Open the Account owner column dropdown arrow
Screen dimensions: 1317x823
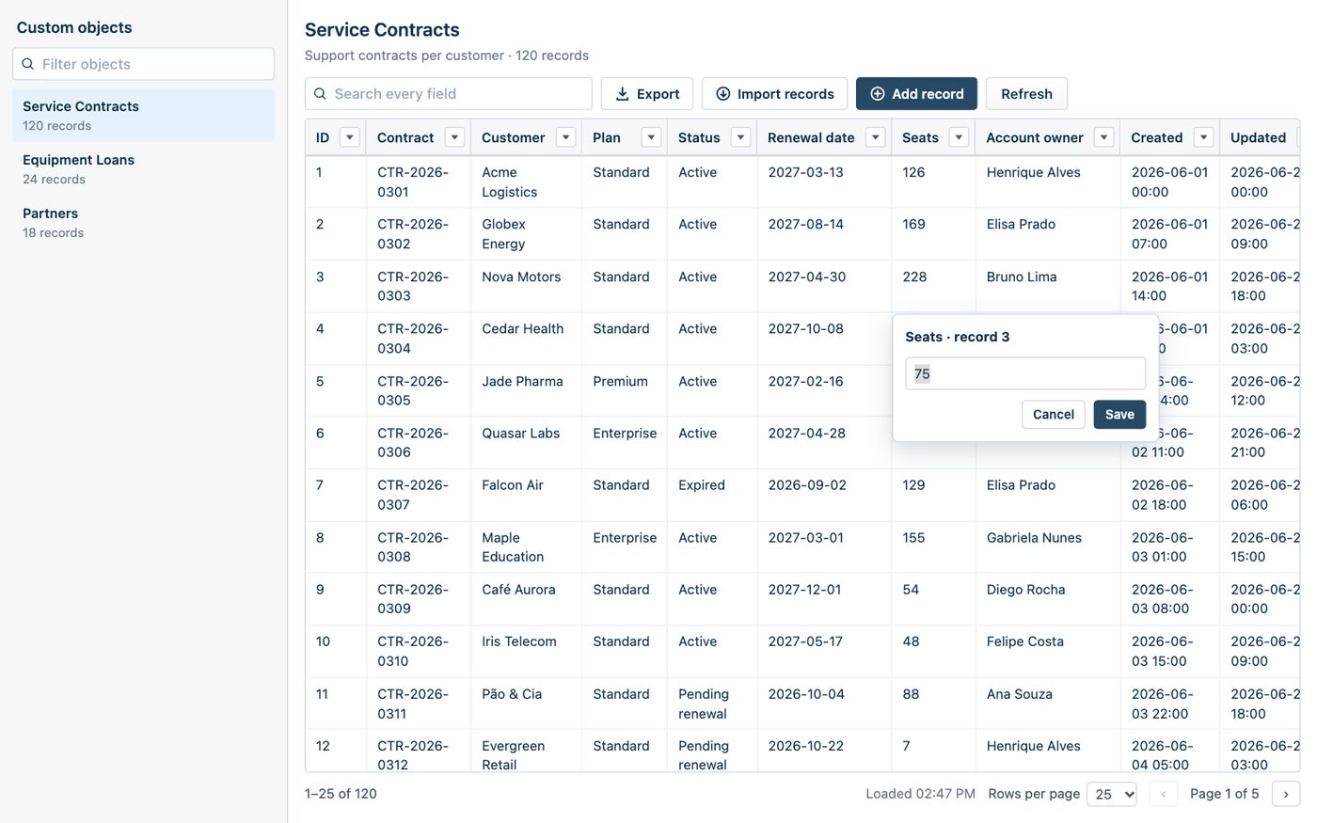(x=1104, y=137)
